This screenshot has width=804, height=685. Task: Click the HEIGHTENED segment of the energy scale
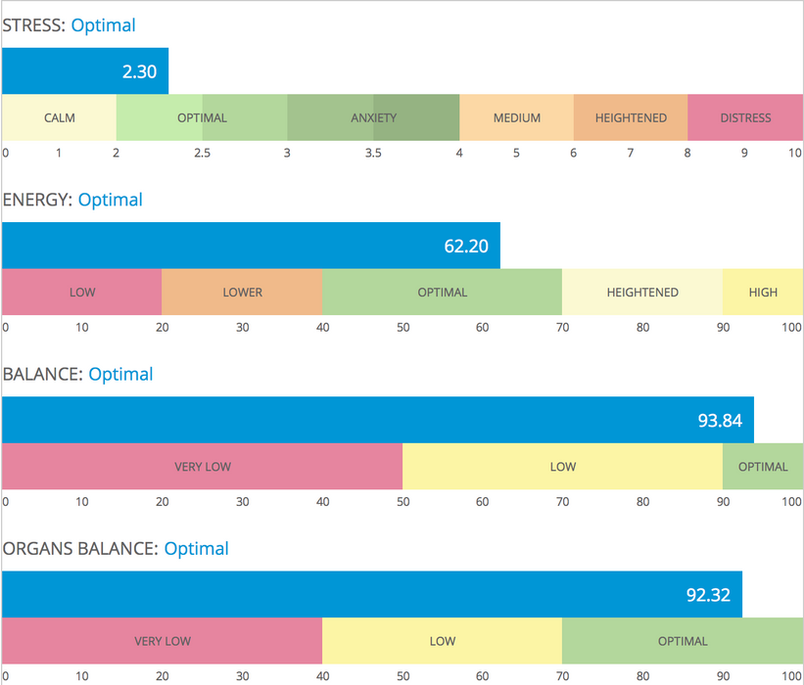[642, 292]
